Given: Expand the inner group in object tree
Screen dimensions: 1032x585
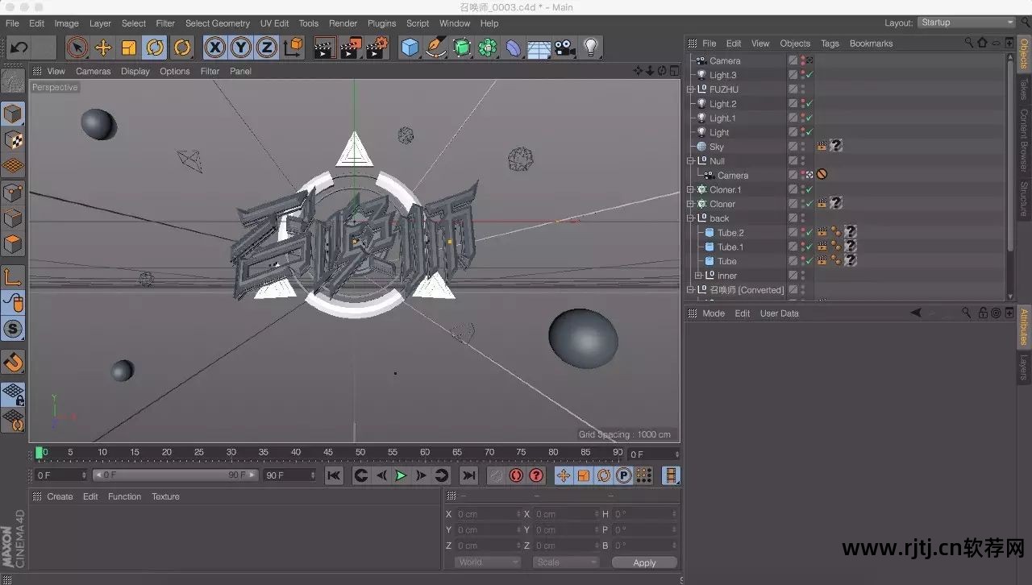Looking at the screenshot, I should (x=698, y=276).
